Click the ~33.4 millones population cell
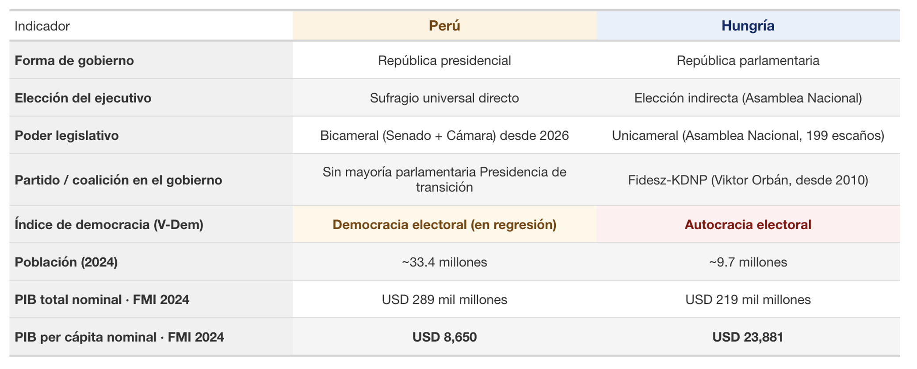 coord(444,262)
